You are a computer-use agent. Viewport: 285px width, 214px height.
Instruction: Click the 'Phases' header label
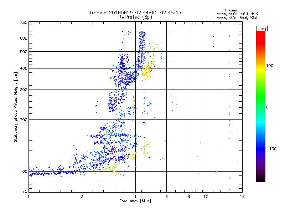230,10
